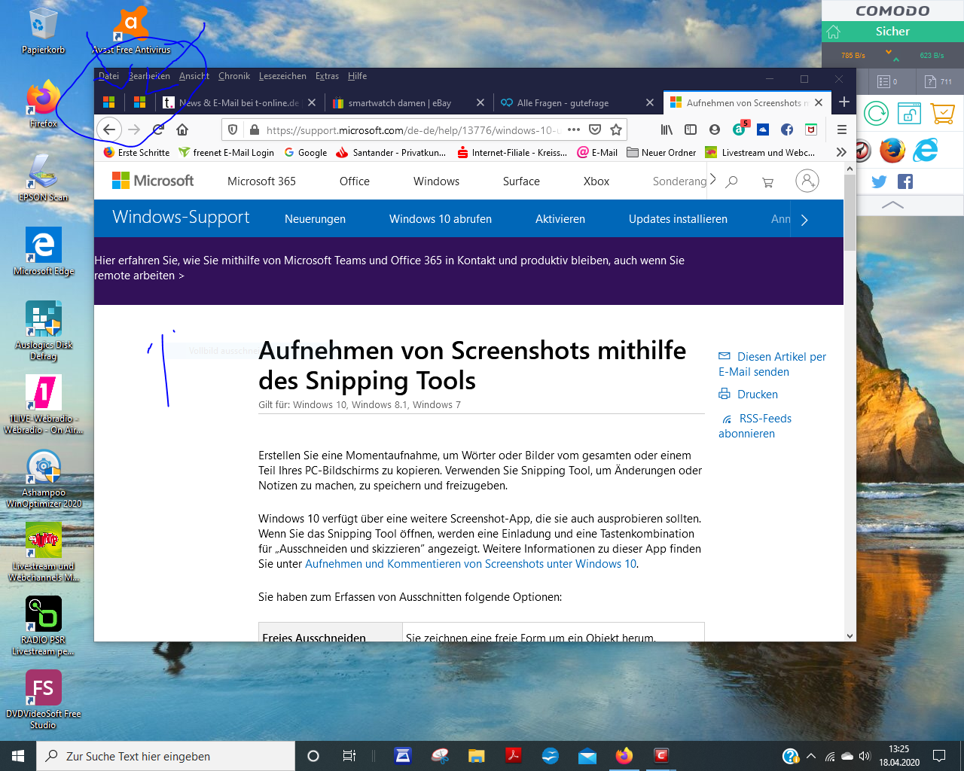Open Microsoft account sign-in avatar
Viewport: 964px width, 771px height.
click(807, 181)
